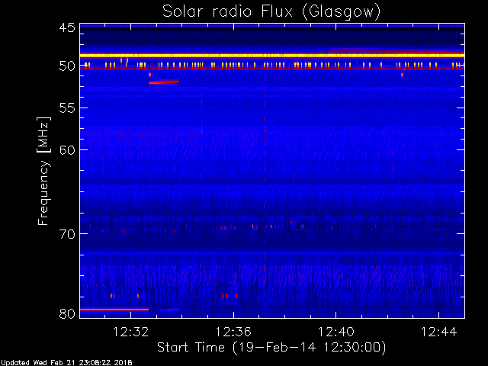488x366 pixels.
Task: Click the 50 frequency tick label
Action: (67, 66)
